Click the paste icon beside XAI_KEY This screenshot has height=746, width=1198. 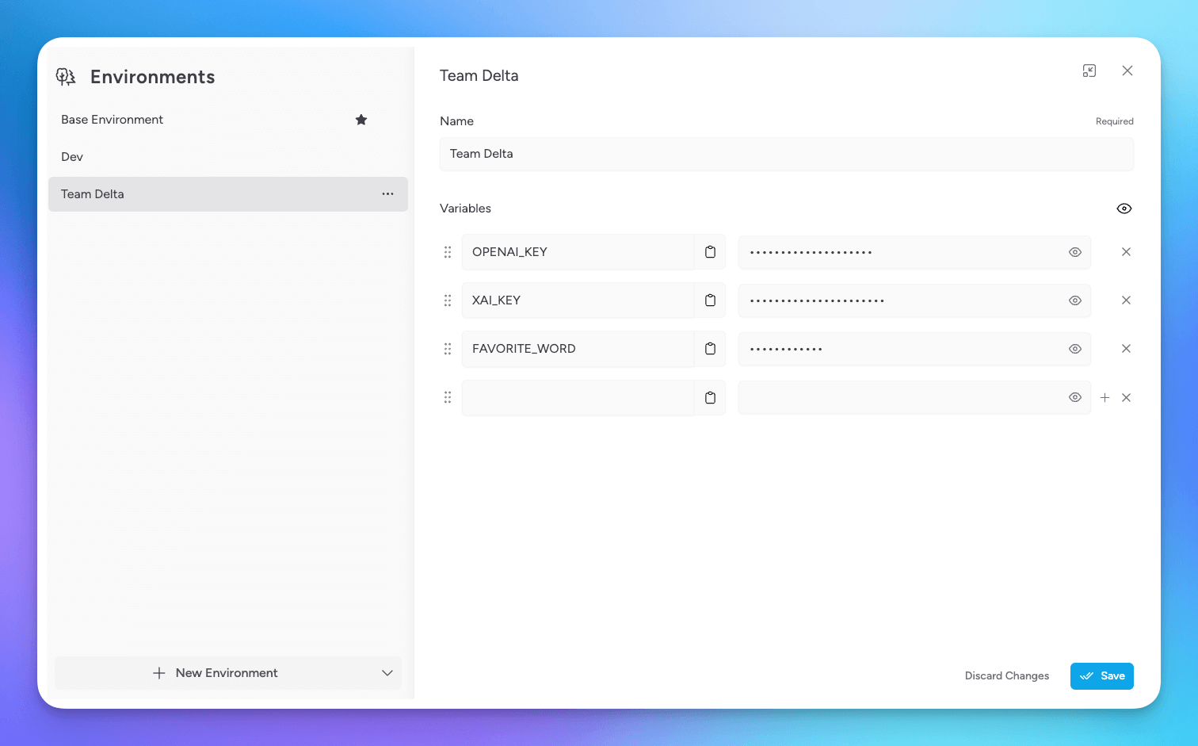tap(710, 300)
